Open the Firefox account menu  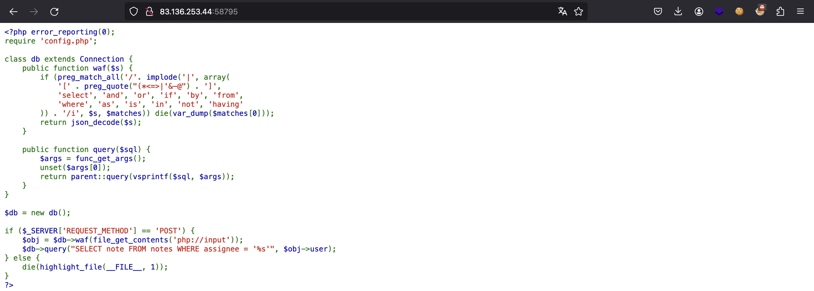click(x=699, y=12)
